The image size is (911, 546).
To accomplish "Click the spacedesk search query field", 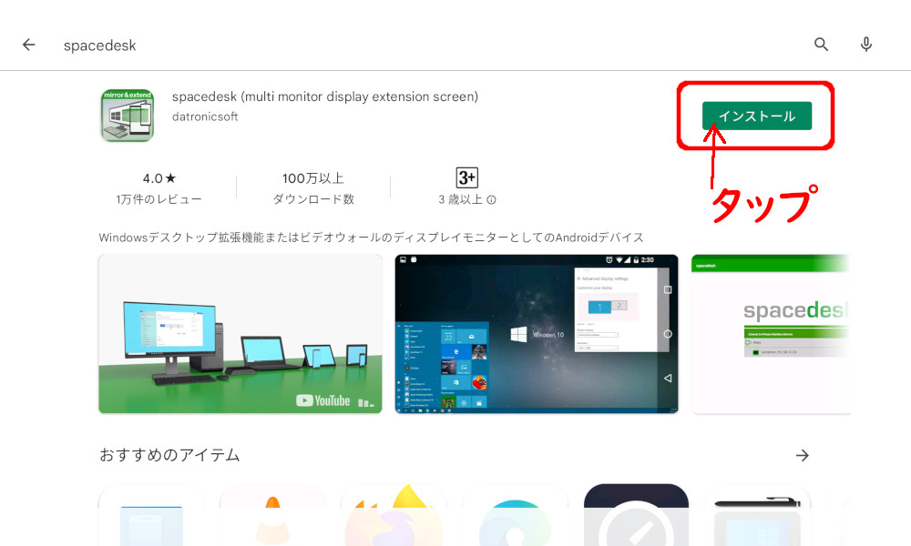I will 99,45.
